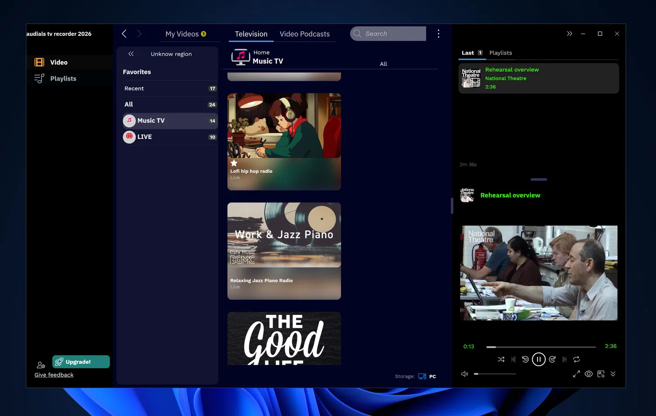Select Rehearsal overview in the Last list

539,78
